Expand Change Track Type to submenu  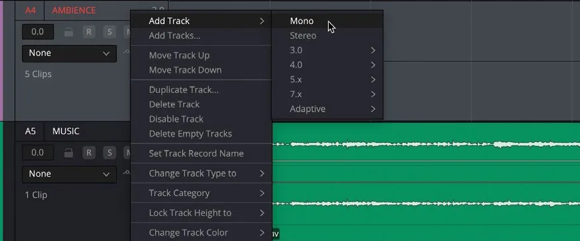(202, 173)
